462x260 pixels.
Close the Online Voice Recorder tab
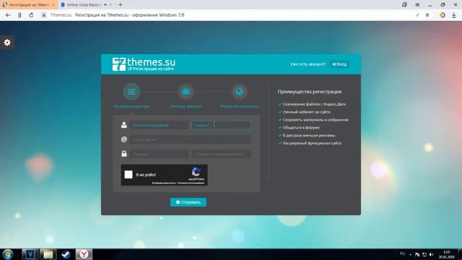(x=110, y=5)
